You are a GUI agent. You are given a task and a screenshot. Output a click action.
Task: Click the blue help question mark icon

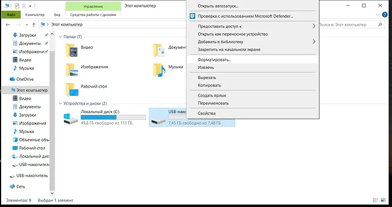(x=385, y=15)
